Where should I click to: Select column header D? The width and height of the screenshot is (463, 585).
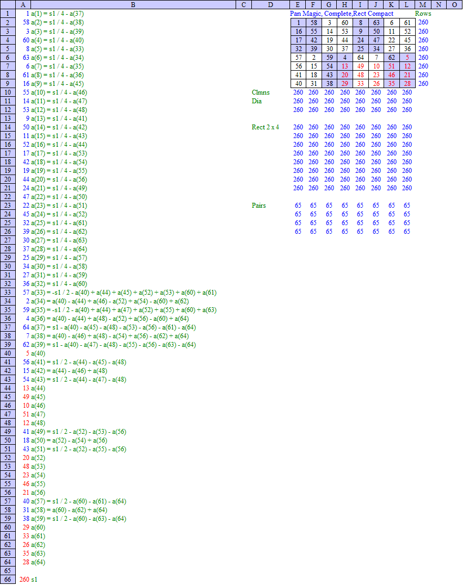pos(271,4)
